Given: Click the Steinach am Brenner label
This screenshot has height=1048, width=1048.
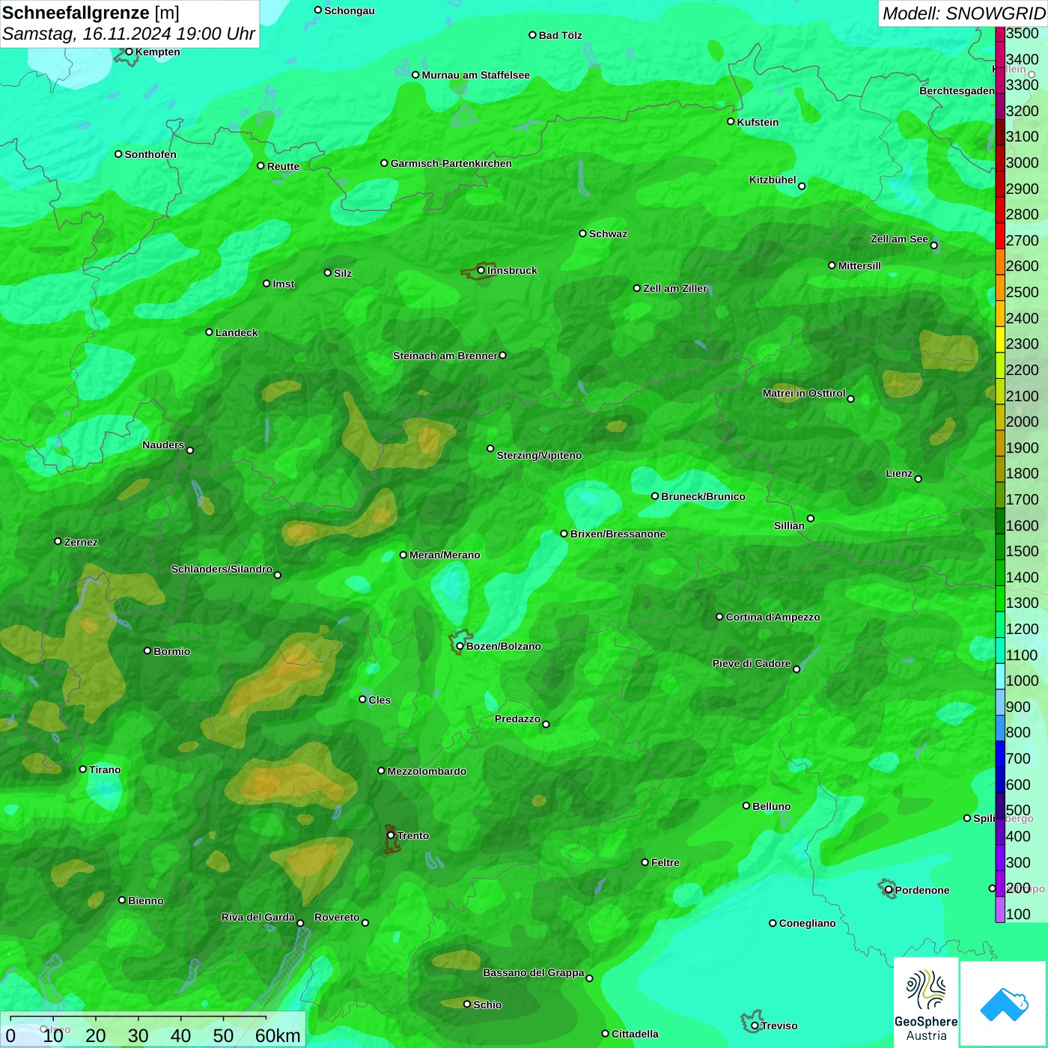Looking at the screenshot, I should [x=445, y=356].
